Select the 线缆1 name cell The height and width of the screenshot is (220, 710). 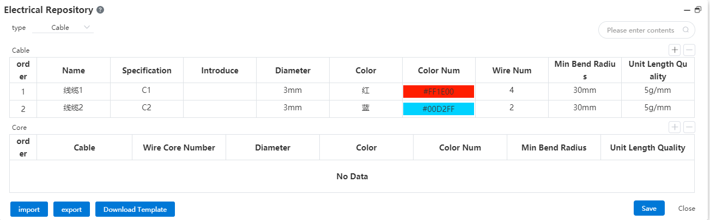pos(74,91)
